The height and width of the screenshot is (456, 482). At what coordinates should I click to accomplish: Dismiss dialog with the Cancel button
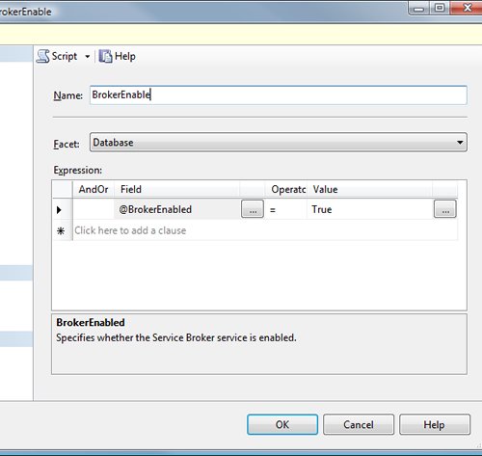[359, 424]
